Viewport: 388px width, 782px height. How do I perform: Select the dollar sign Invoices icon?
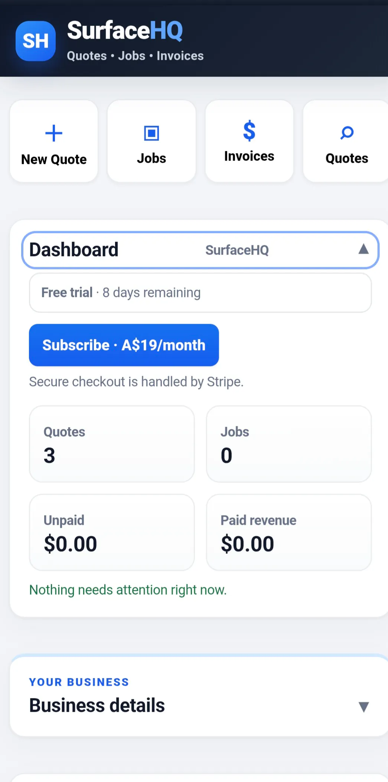click(249, 131)
